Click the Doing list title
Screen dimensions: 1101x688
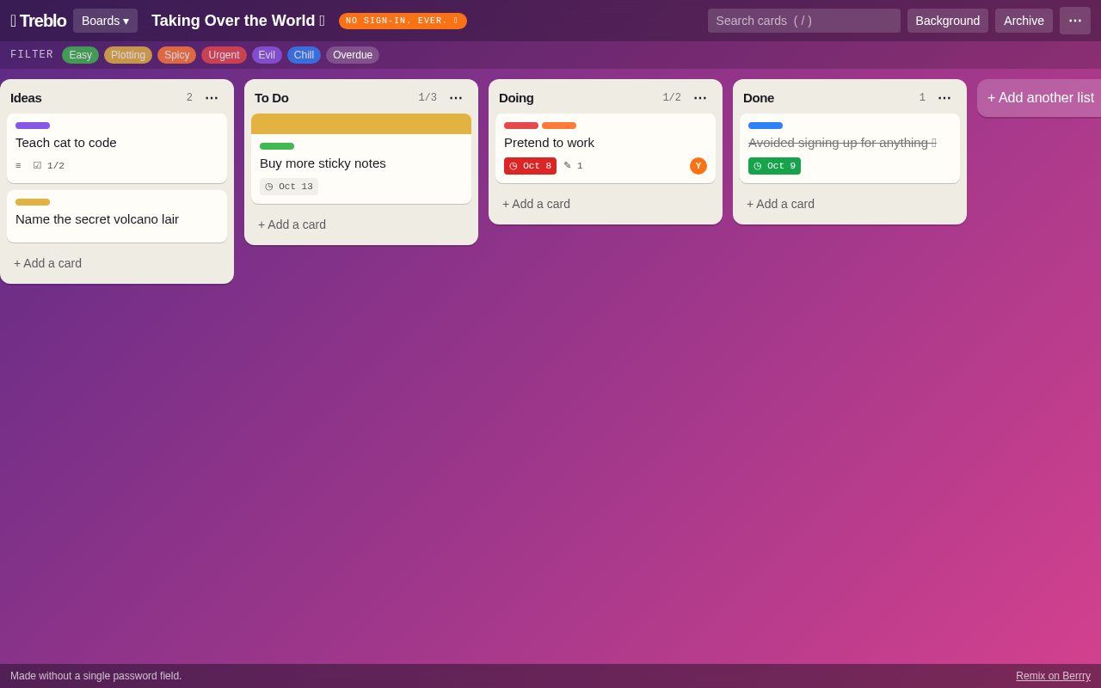click(516, 98)
